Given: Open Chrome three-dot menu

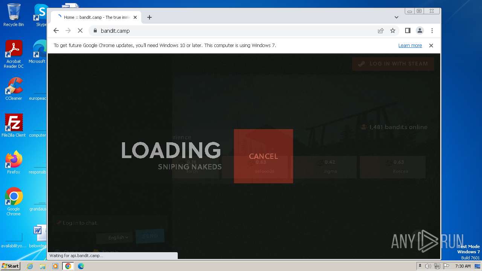Looking at the screenshot, I should click(432, 31).
